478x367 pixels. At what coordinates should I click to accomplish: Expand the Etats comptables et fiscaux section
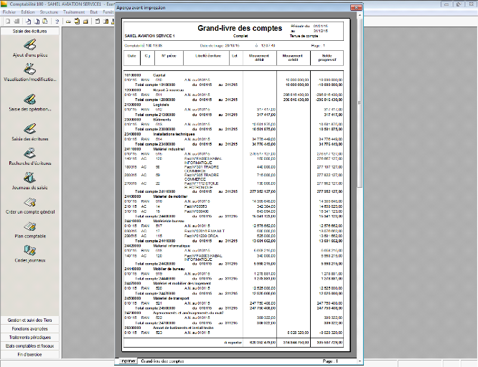tap(30, 345)
